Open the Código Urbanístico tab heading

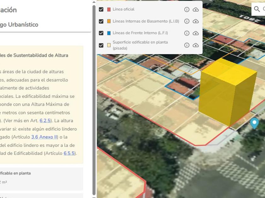click(19, 25)
